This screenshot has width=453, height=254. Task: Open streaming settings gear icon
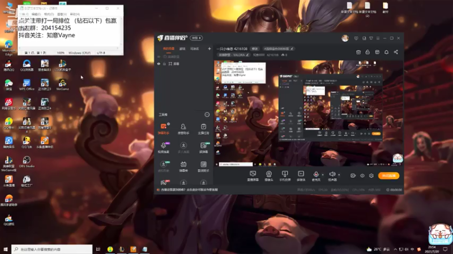[371, 176]
